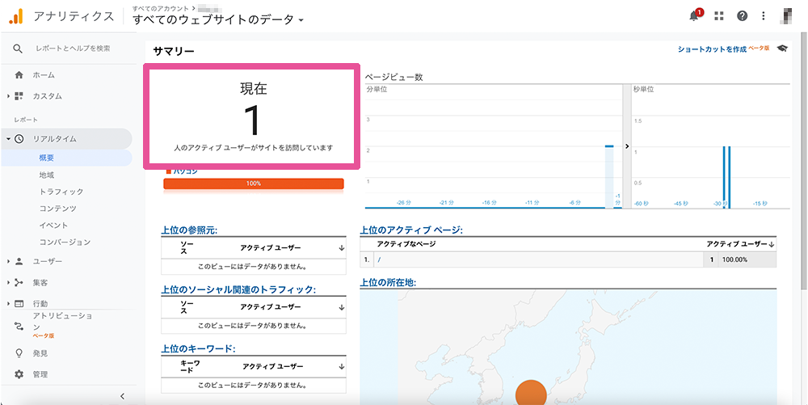
Task: Click the Custom dashboard icon
Action: pos(19,96)
